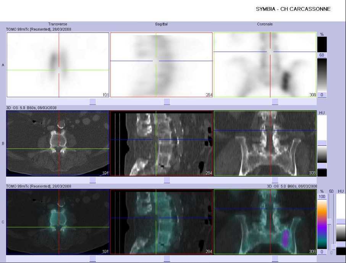
Task: Click the row C TOMO 99mTc [Reoriented] label
Action: [x=39, y=186]
